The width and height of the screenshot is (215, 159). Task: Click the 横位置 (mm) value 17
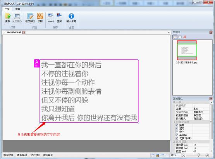[194, 145]
